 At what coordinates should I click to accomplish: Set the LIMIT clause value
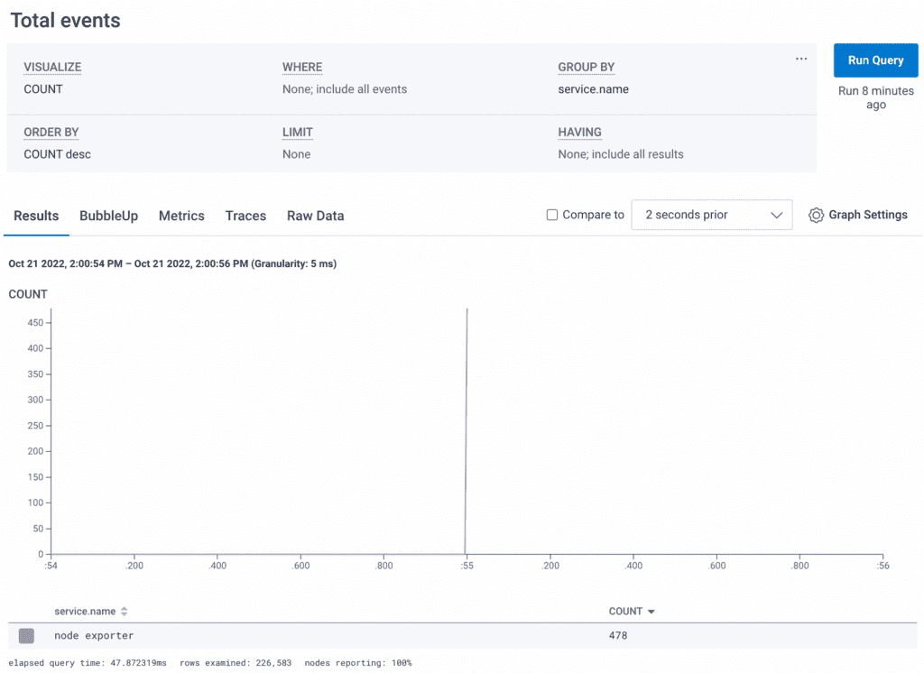click(296, 154)
